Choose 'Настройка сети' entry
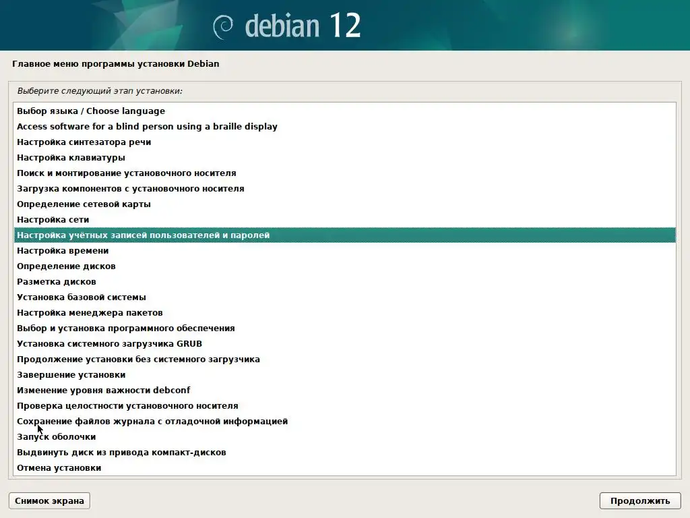This screenshot has height=518, width=690. point(344,219)
